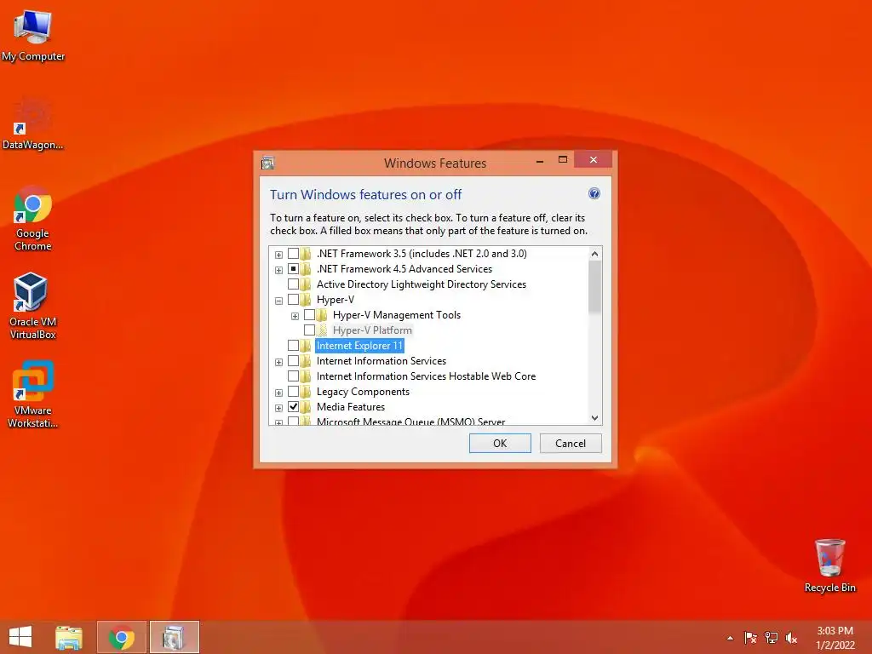The width and height of the screenshot is (872, 654).
Task: Click the scroll up arrow in features list
Action: [594, 254]
